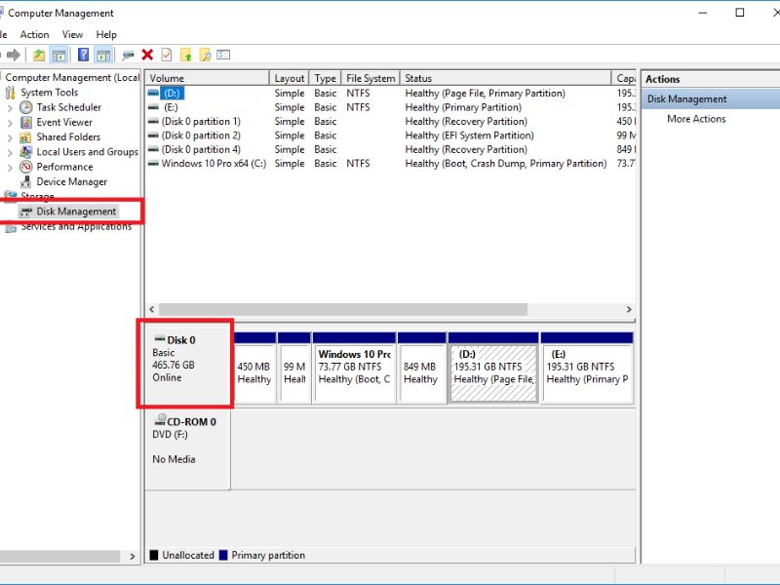Expand the Shared Folders node arrow
The height and width of the screenshot is (585, 780).
pyautogui.click(x=10, y=137)
